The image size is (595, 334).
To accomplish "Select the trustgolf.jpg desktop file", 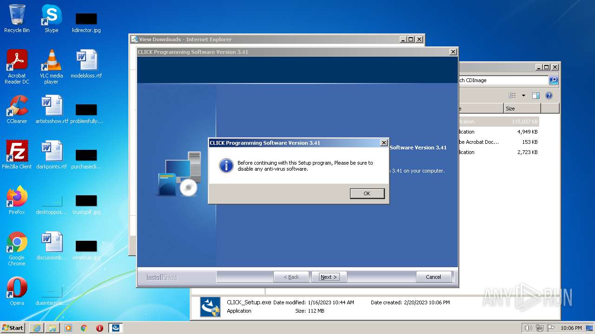I will [86, 204].
